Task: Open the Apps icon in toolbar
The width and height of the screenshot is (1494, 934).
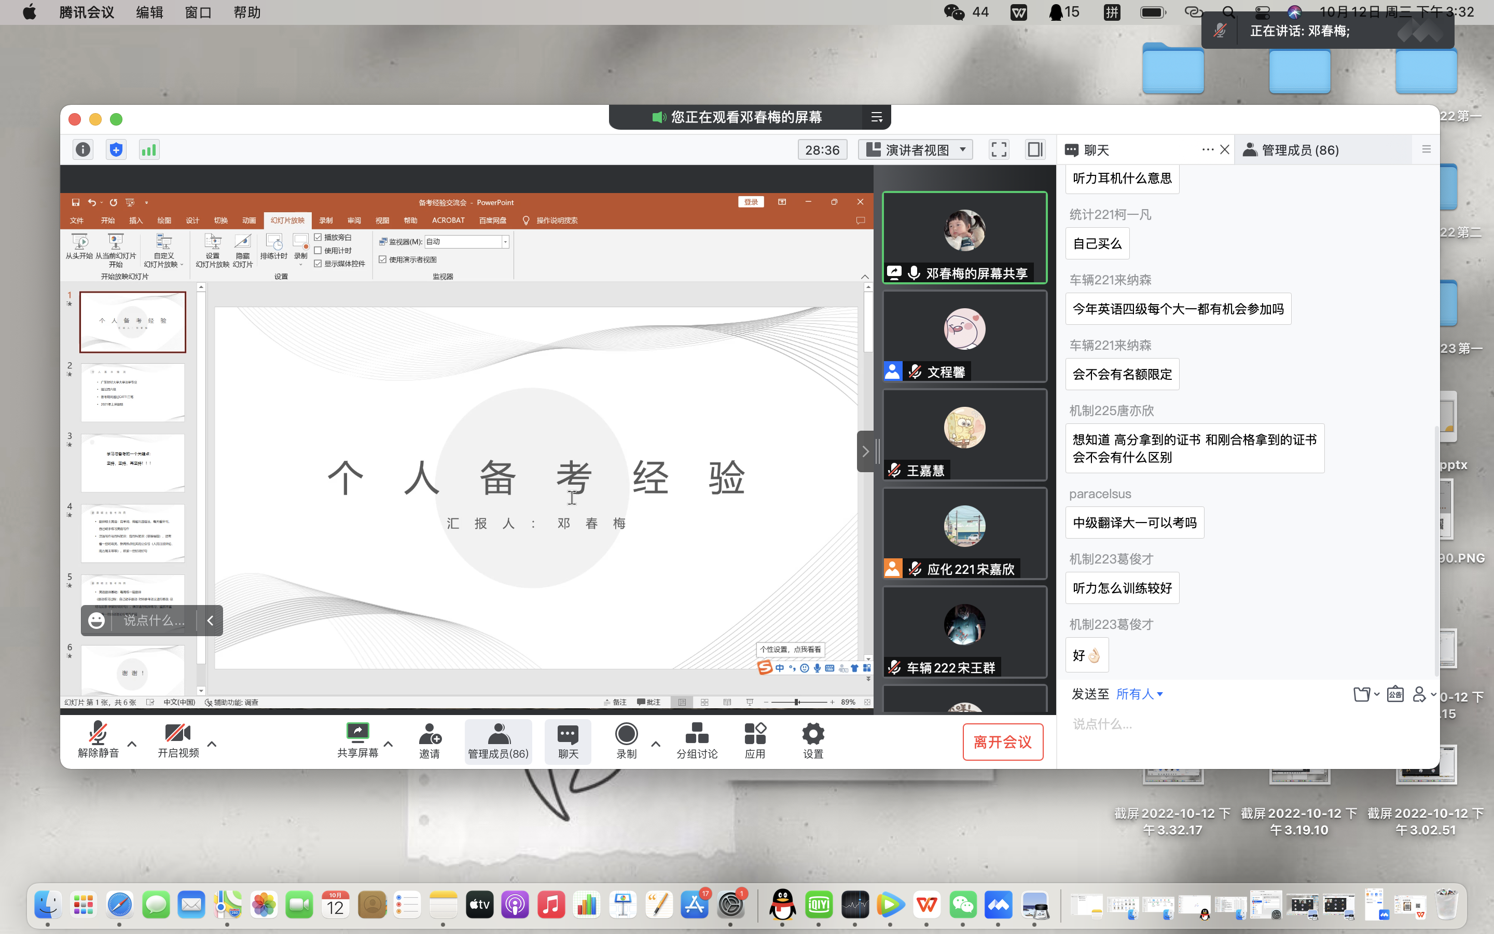Action: coord(754,740)
